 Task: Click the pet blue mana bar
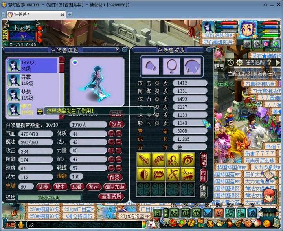click(x=226, y=27)
